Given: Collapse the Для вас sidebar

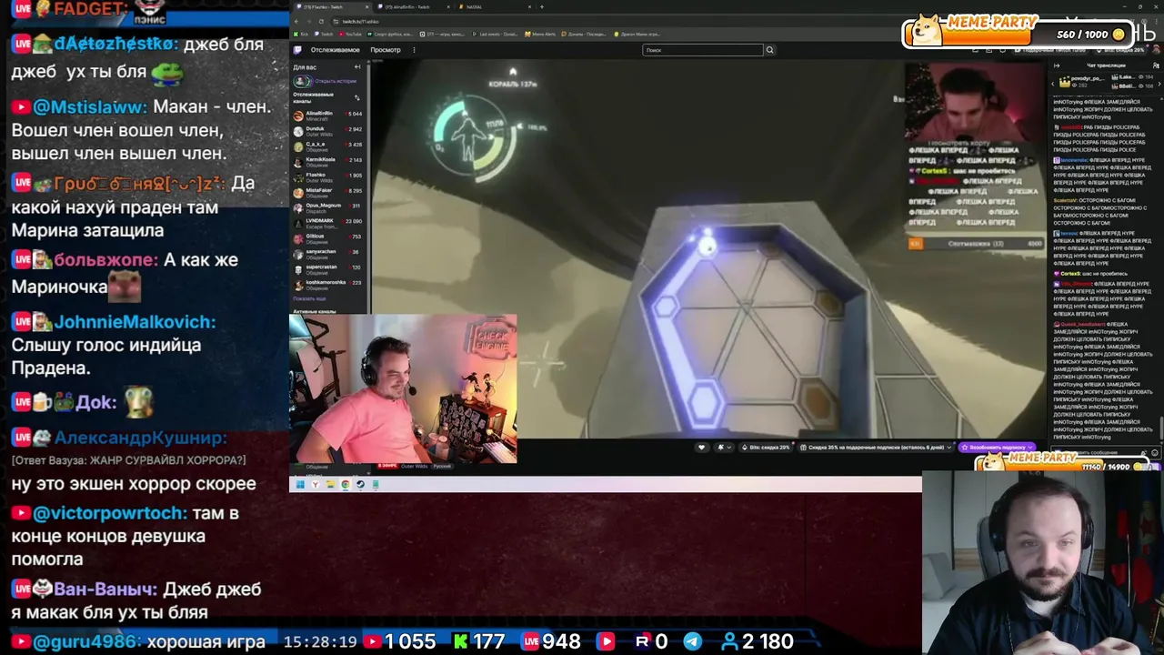Looking at the screenshot, I should (x=357, y=67).
